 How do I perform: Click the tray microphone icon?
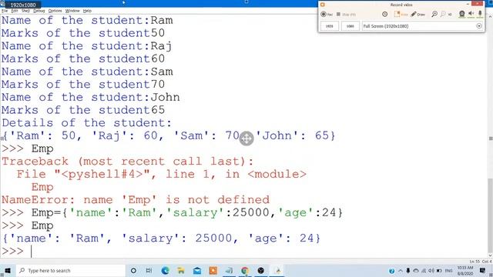407,271
